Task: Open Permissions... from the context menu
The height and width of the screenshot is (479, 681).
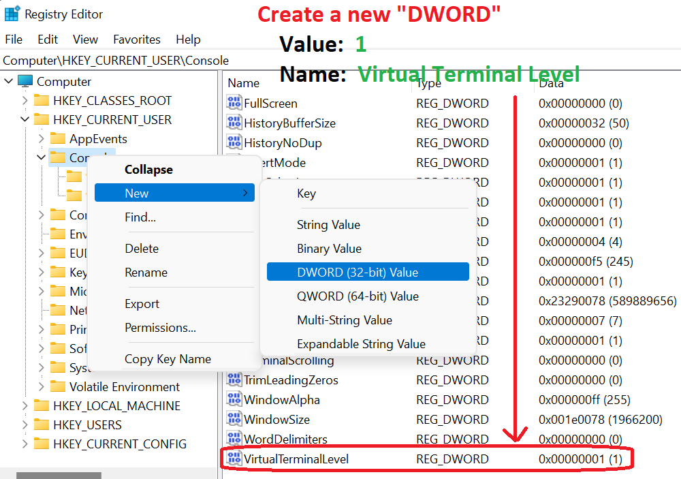Action: [174, 328]
